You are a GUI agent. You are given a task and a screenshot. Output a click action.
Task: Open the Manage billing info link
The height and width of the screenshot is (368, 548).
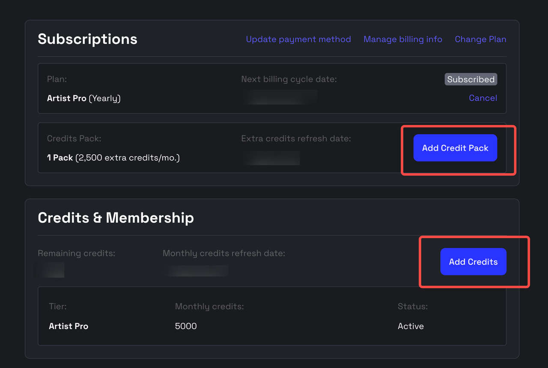pyautogui.click(x=402, y=39)
